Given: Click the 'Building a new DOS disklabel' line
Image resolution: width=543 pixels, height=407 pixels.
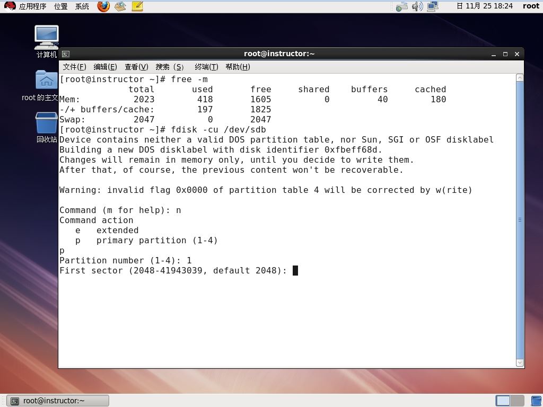Looking at the screenshot, I should [221, 150].
